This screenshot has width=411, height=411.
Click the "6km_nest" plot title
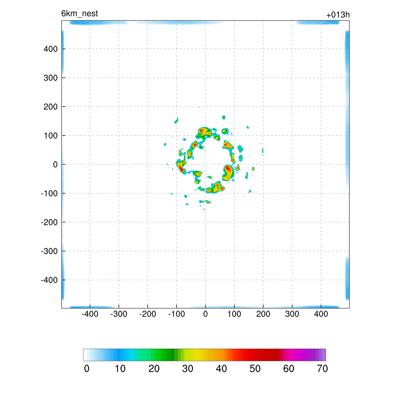pyautogui.click(x=79, y=13)
